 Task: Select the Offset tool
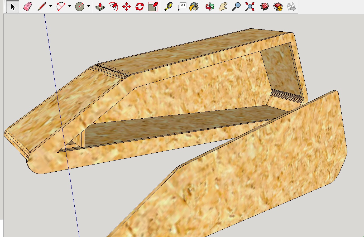pyautogui.click(x=113, y=7)
